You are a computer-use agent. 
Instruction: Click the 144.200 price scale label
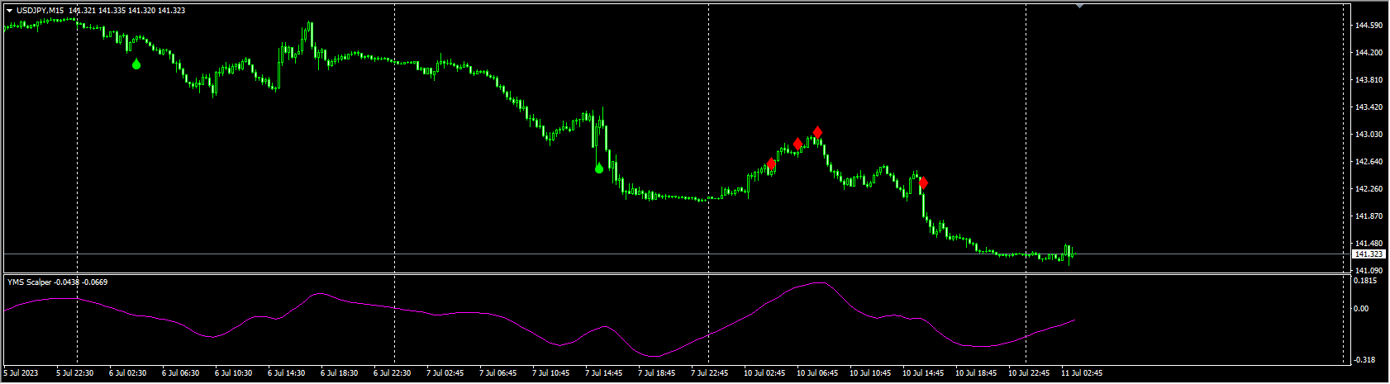click(1369, 53)
